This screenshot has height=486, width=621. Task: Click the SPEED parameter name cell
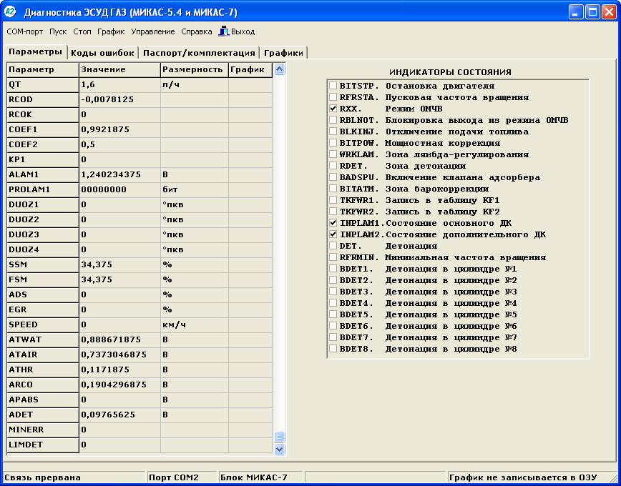pos(43,324)
